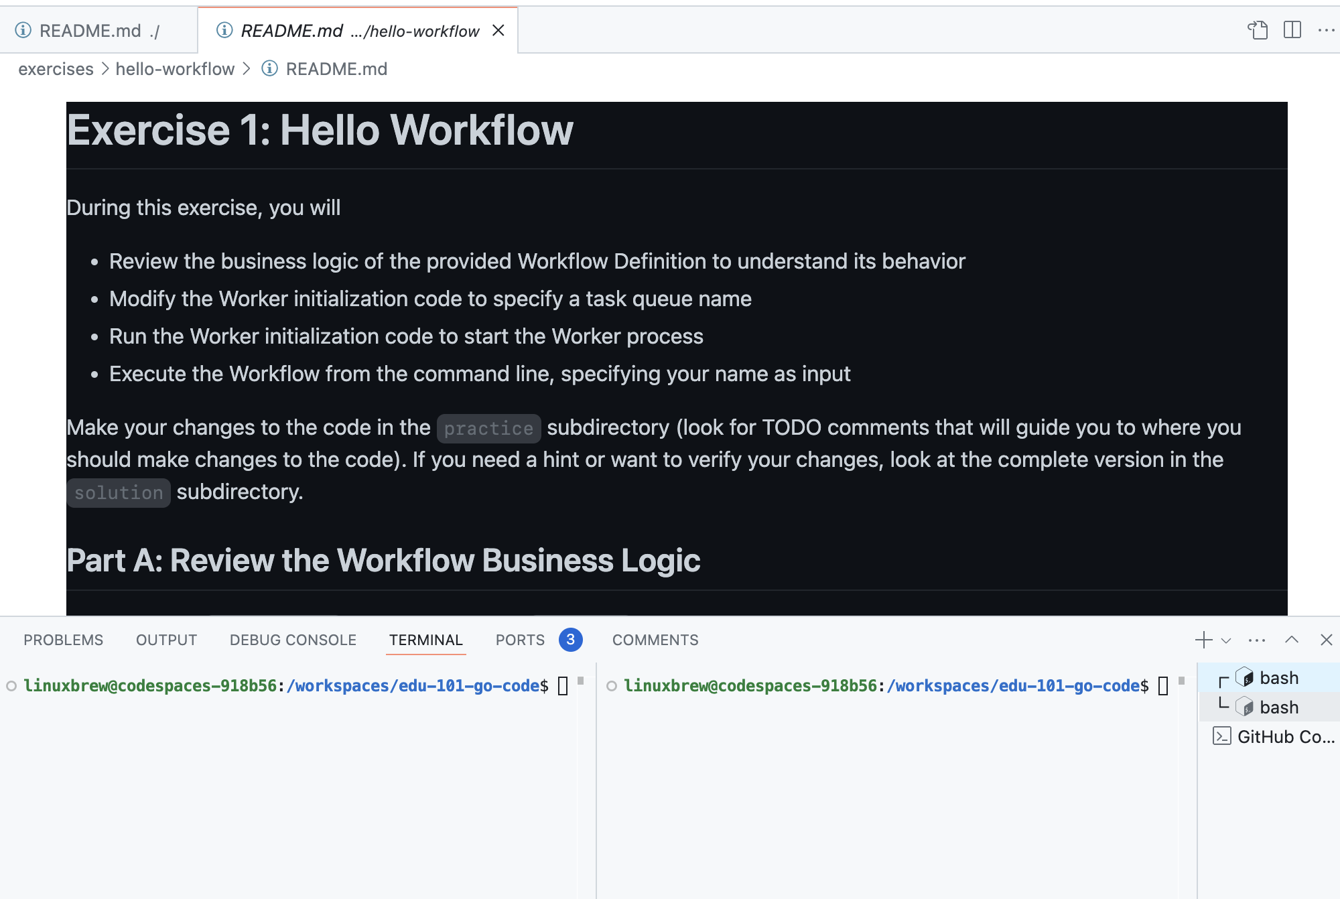Open the editor More Actions ellipsis
This screenshot has height=899, width=1340.
1326,30
